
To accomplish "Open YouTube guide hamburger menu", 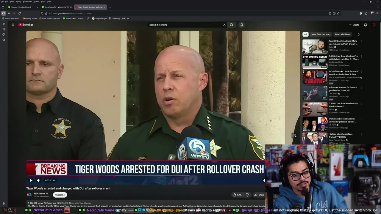I will 13,25.
